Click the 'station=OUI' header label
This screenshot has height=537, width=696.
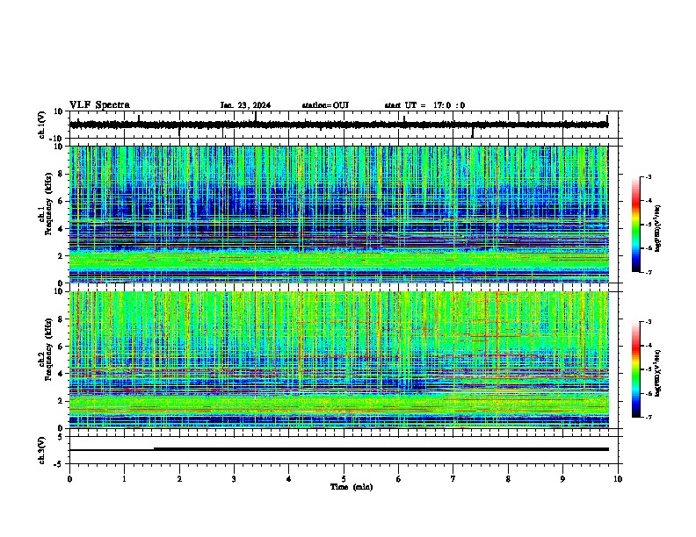coord(325,105)
